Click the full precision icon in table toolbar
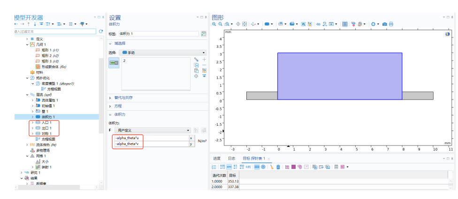Viewport: 458px width, 199px height. [222, 167]
